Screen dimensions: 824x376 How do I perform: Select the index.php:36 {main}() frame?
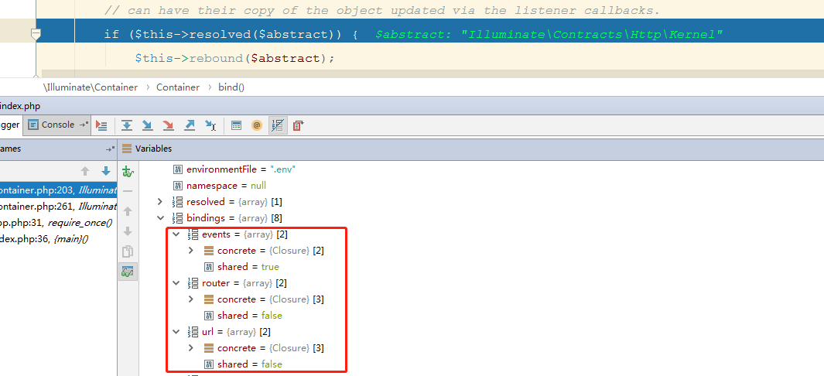click(x=58, y=239)
